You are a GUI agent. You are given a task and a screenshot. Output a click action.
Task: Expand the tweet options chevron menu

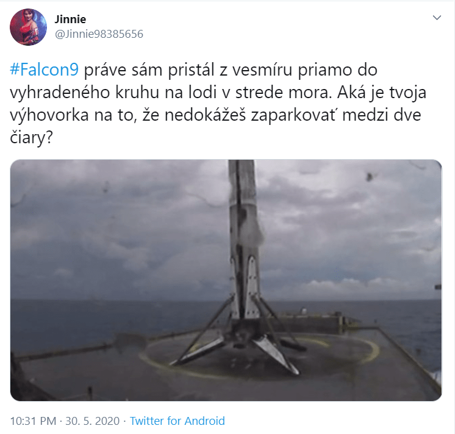click(437, 18)
